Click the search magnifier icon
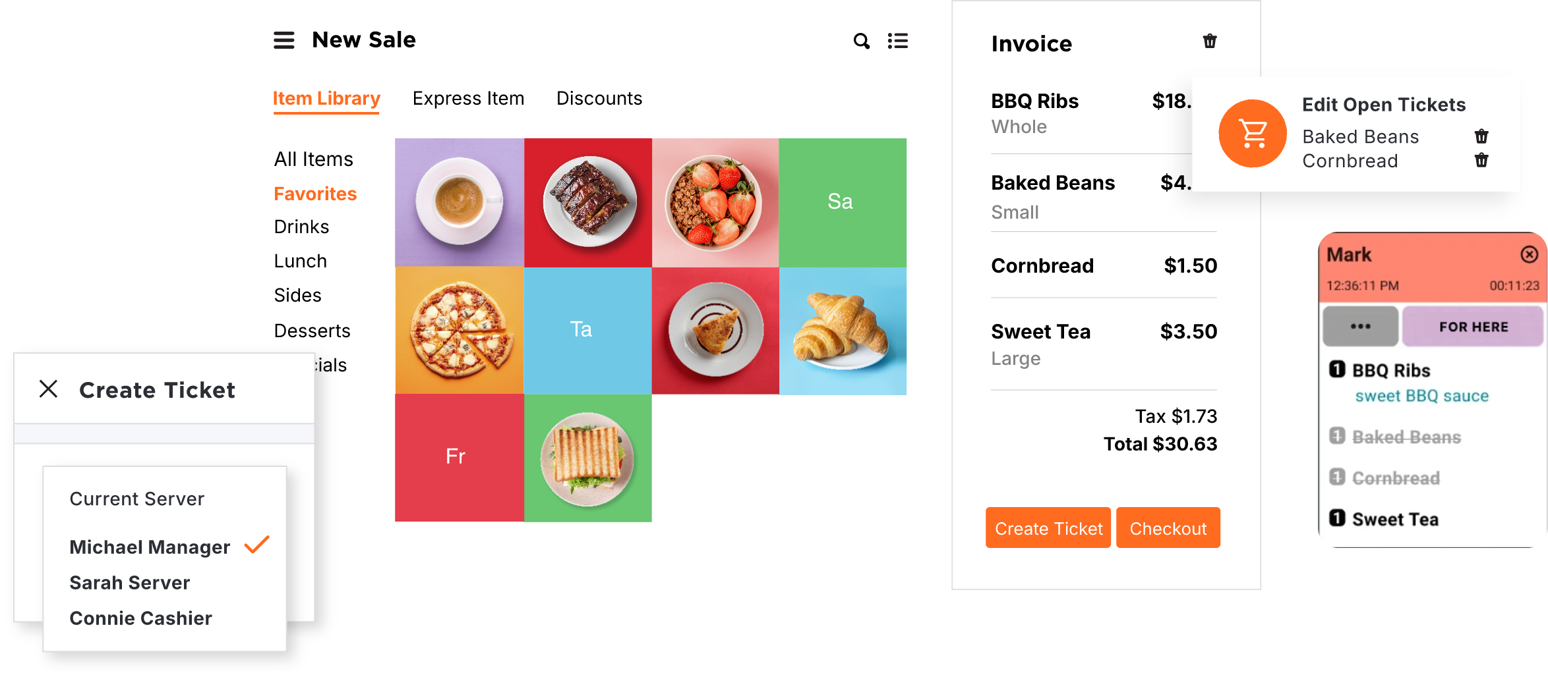The image size is (1548, 679). click(861, 41)
